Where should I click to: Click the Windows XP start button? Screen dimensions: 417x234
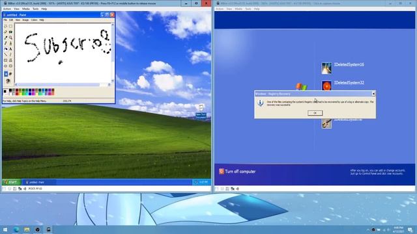coord(12,182)
